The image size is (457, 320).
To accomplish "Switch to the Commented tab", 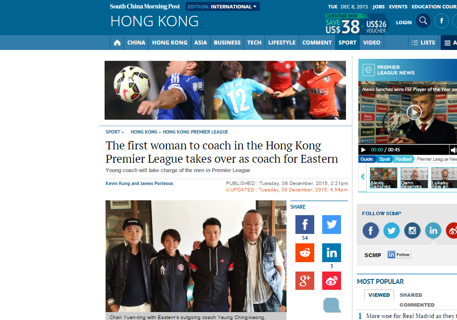I will 417,305.
